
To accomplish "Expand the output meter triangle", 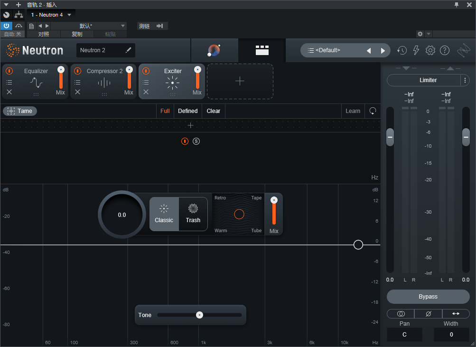I will 450,68.
